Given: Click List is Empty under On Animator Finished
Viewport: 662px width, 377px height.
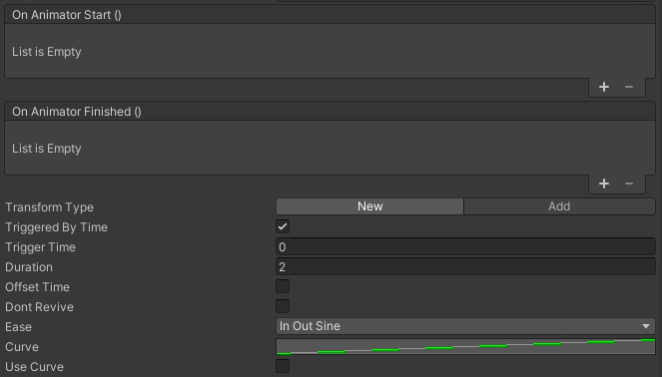Looking at the screenshot, I should coord(47,149).
